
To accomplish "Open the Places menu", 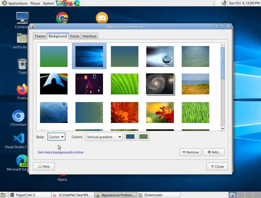I will click(35, 3).
